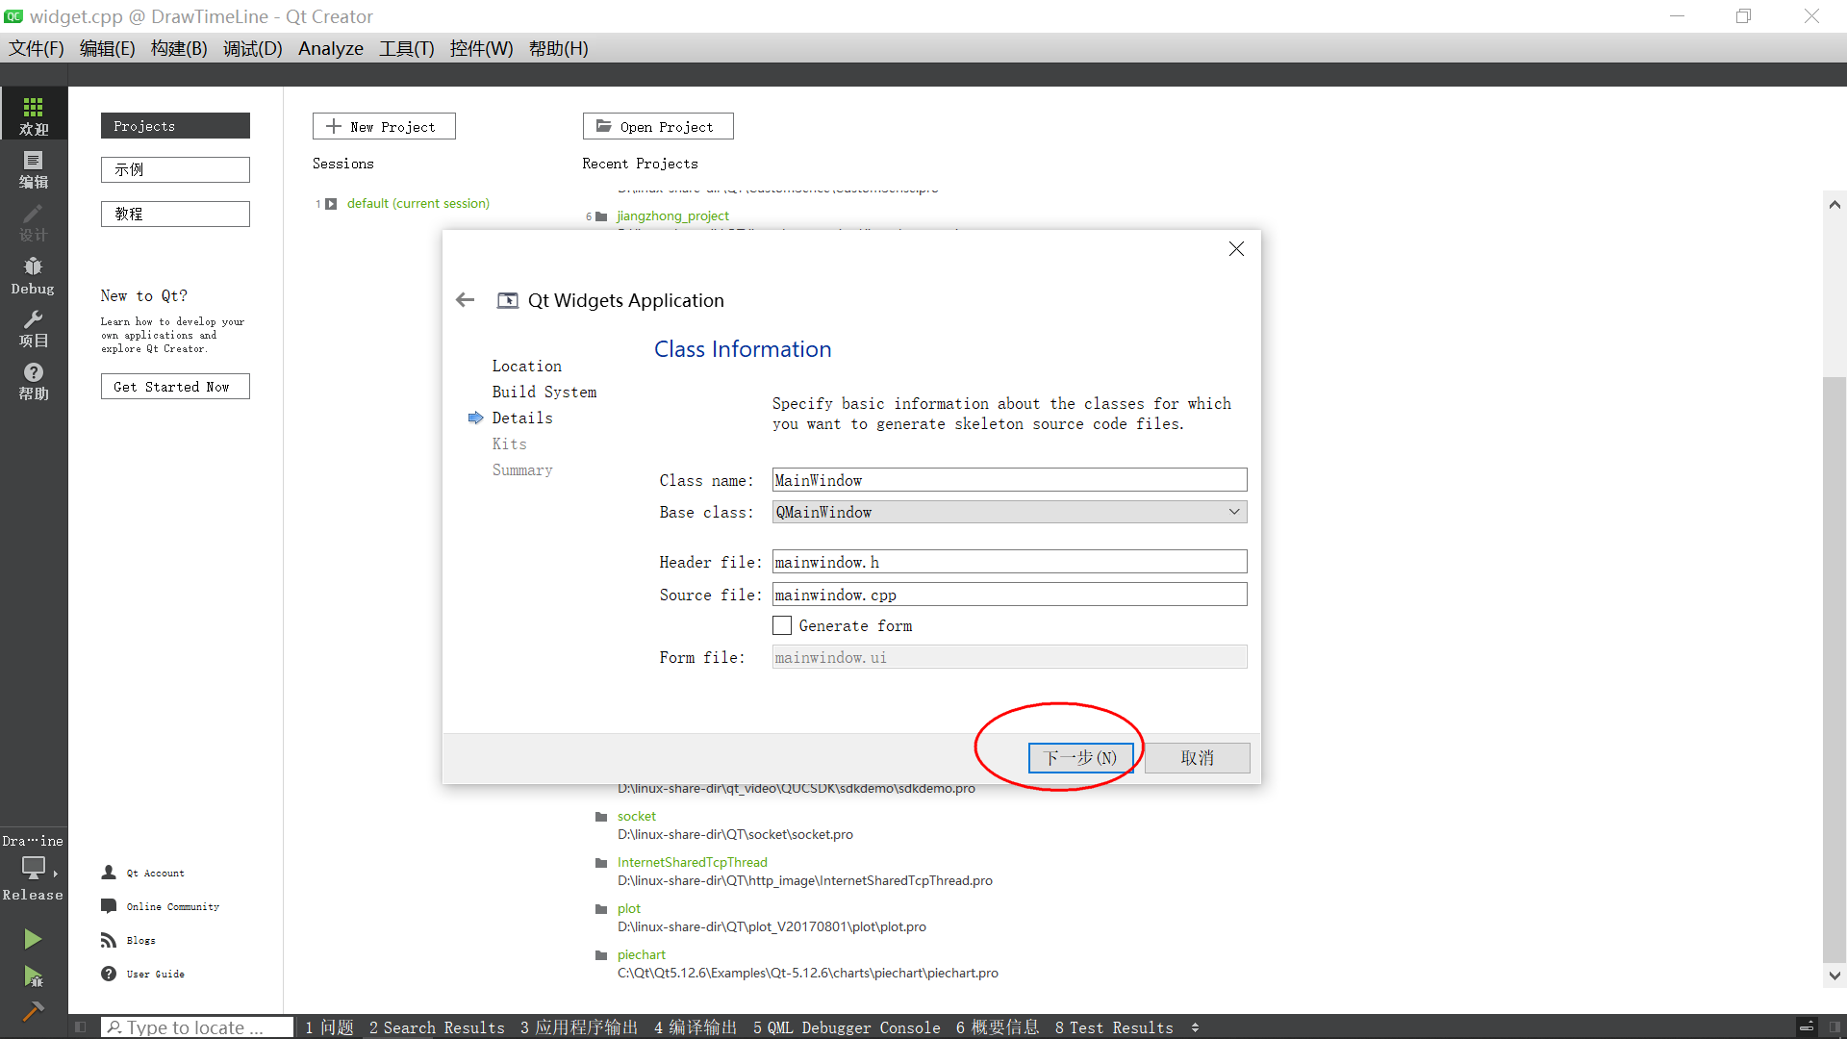Open Projects mode wrench icon
1847x1039 pixels.
tap(34, 327)
